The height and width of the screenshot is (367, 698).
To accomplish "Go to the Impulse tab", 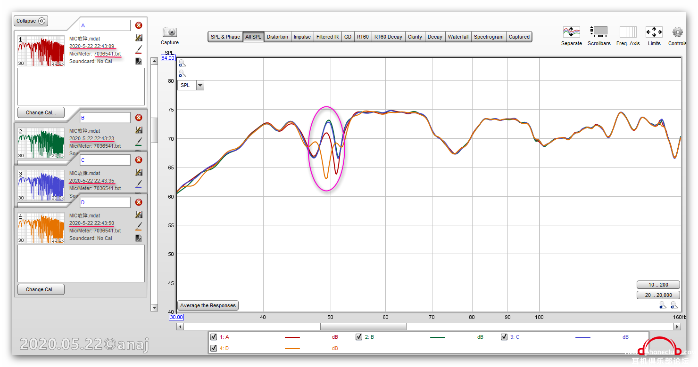I will pyautogui.click(x=302, y=37).
